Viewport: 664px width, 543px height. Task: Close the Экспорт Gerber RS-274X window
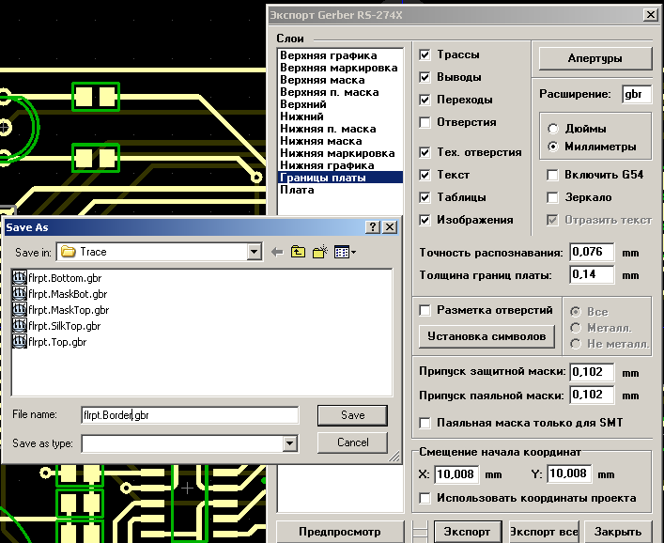[651, 15]
